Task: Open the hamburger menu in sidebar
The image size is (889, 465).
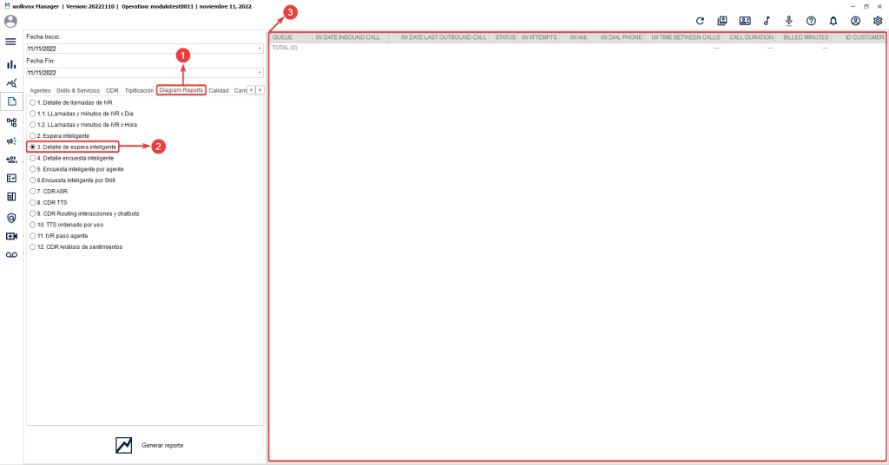Action: click(x=10, y=42)
